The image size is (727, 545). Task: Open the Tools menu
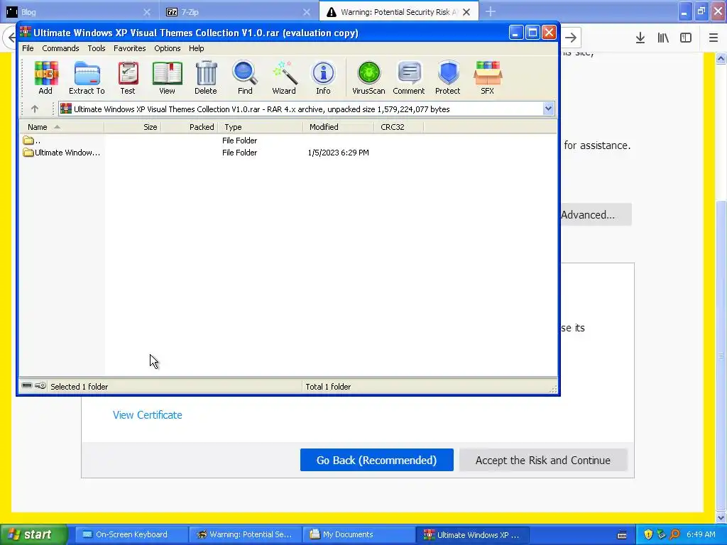(97, 48)
